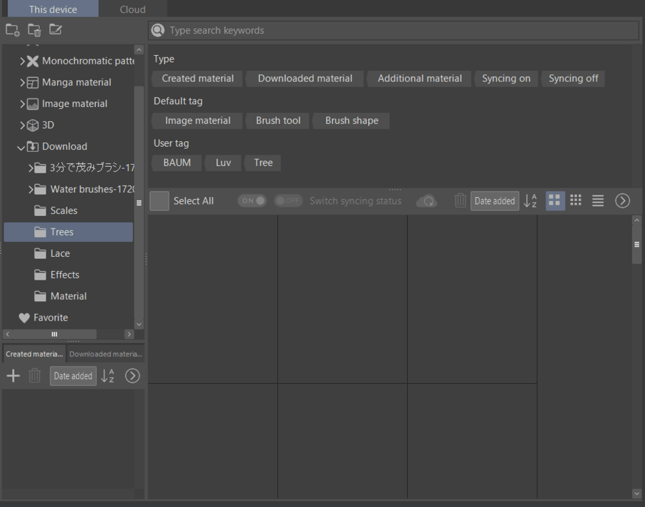Toggle A-Z sort in tag panel
This screenshot has height=507, width=645.
[x=107, y=376]
